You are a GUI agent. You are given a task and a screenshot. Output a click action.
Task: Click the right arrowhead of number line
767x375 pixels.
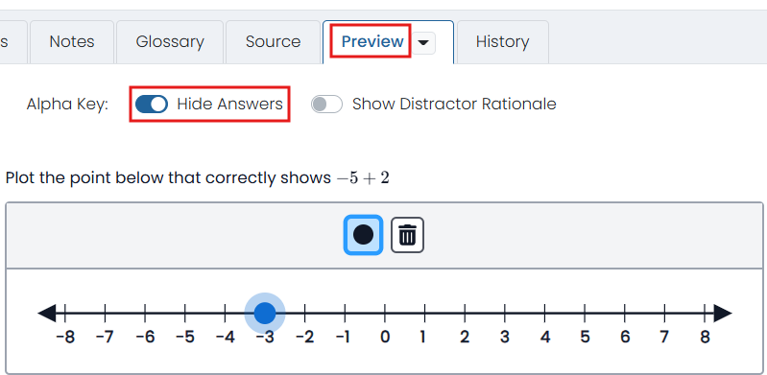coord(723,313)
